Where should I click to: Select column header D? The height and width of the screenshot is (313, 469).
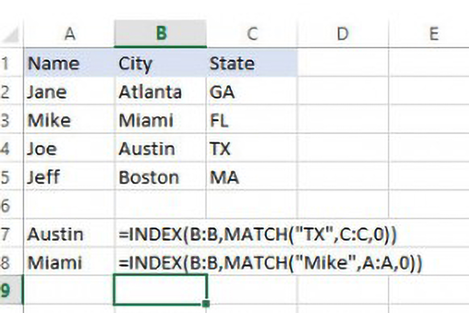click(341, 33)
